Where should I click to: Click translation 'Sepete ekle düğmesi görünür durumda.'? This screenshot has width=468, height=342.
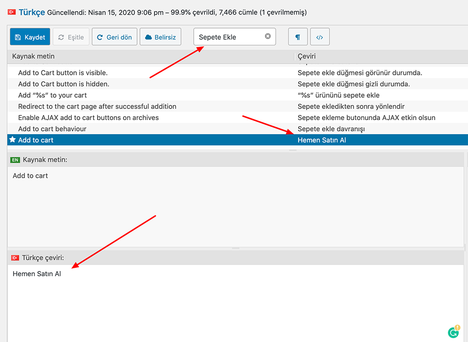(x=359, y=73)
